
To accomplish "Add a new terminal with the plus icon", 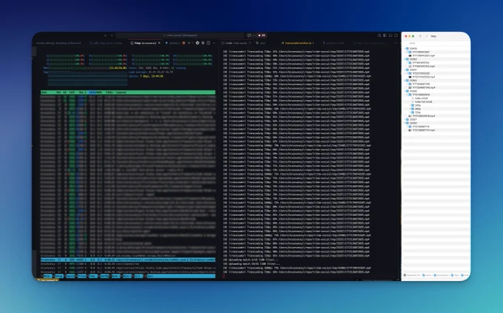I will coord(189,43).
